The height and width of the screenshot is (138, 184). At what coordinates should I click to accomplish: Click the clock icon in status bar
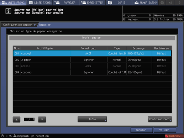(2, 136)
